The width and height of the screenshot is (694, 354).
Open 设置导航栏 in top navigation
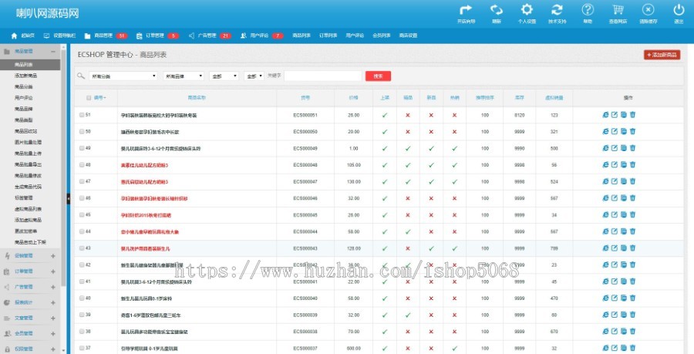(59, 35)
